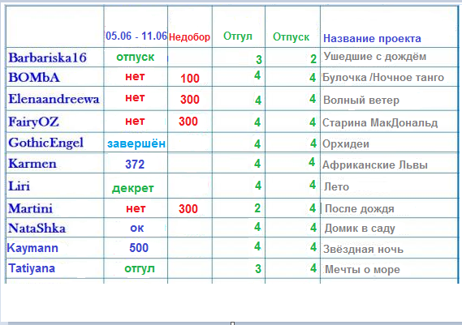Viewport: 462px width, 325px height.
Task: Select Отпуск value 4 in Kaymann row
Action: [x=313, y=246]
